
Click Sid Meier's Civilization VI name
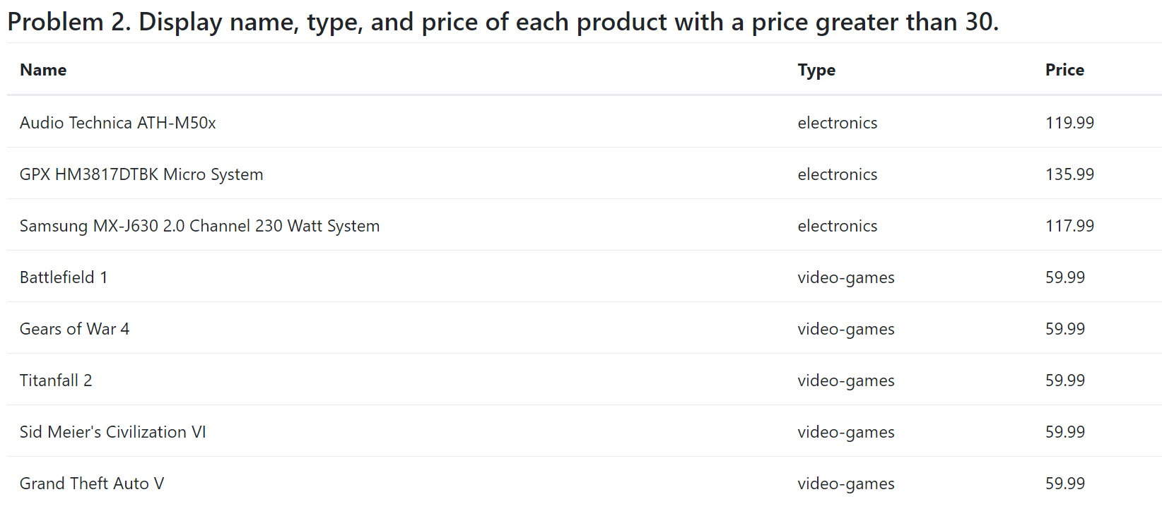[113, 432]
